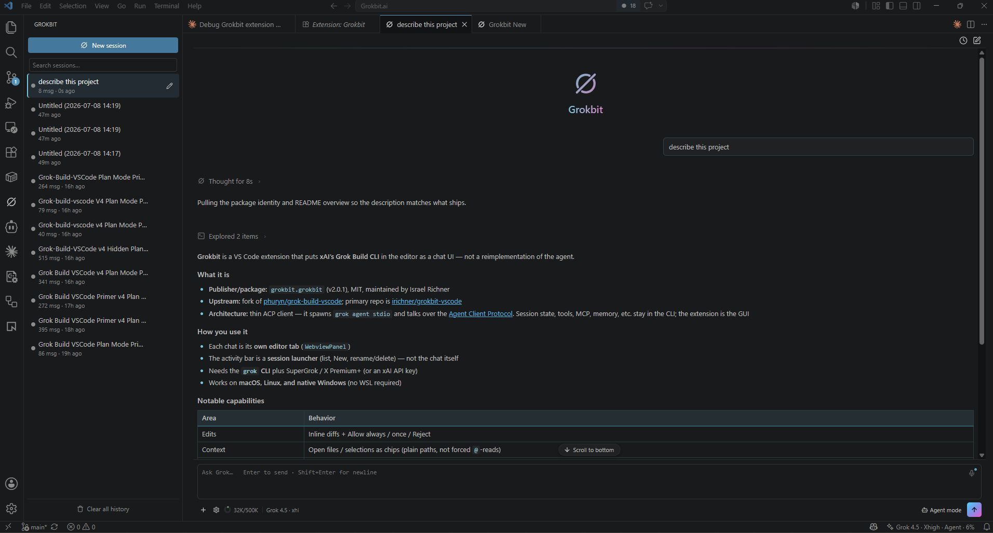Viewport: 993px width, 533px height.
Task: Click the Copilot status bar icon
Action: click(874, 527)
